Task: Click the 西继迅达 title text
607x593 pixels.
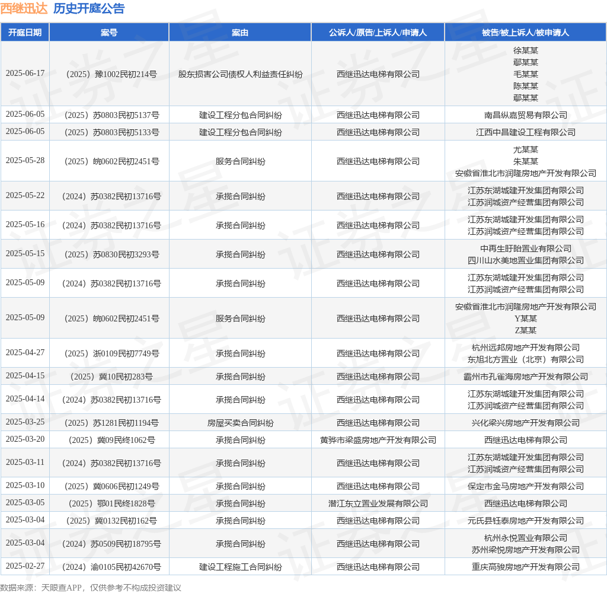Action: [24, 8]
